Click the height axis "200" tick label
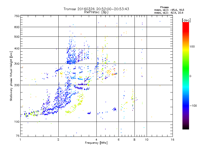This screenshot has height=152, width=203. (17, 85)
